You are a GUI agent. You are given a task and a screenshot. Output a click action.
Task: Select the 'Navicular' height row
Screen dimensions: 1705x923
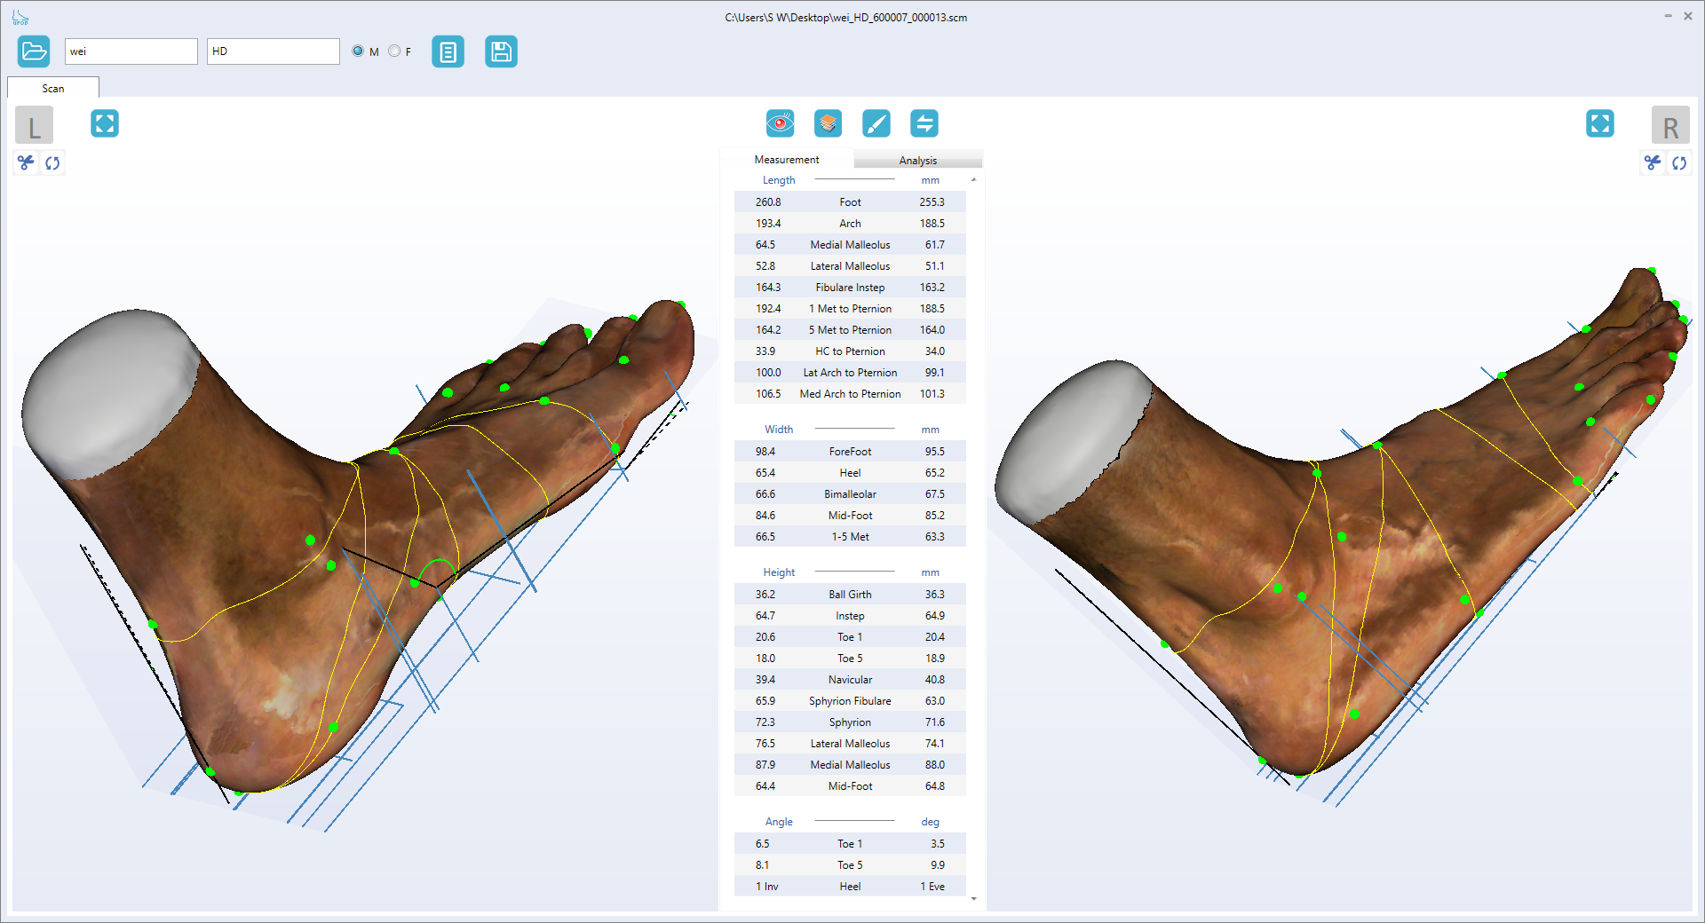[x=850, y=680]
